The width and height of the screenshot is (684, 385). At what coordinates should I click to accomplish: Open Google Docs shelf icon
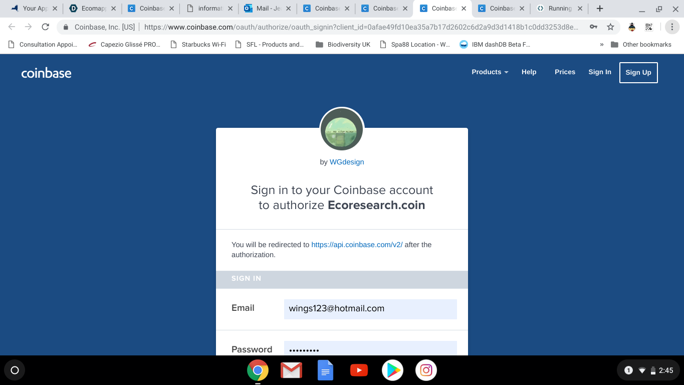325,370
